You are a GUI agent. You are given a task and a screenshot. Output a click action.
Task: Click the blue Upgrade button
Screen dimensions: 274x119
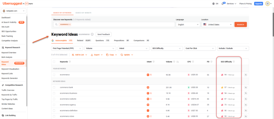pos(258,4)
